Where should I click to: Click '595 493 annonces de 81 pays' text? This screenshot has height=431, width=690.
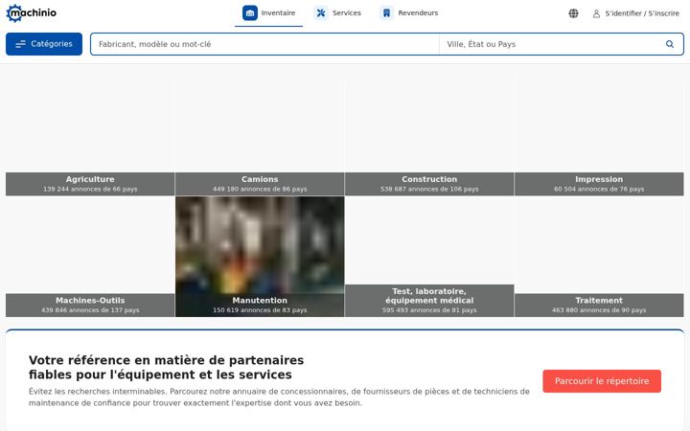click(429, 310)
